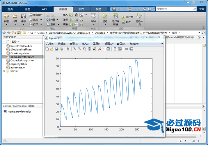
Task: Click Print Figure icon in Figure 1 toolbar
Action: [x=61, y=49]
